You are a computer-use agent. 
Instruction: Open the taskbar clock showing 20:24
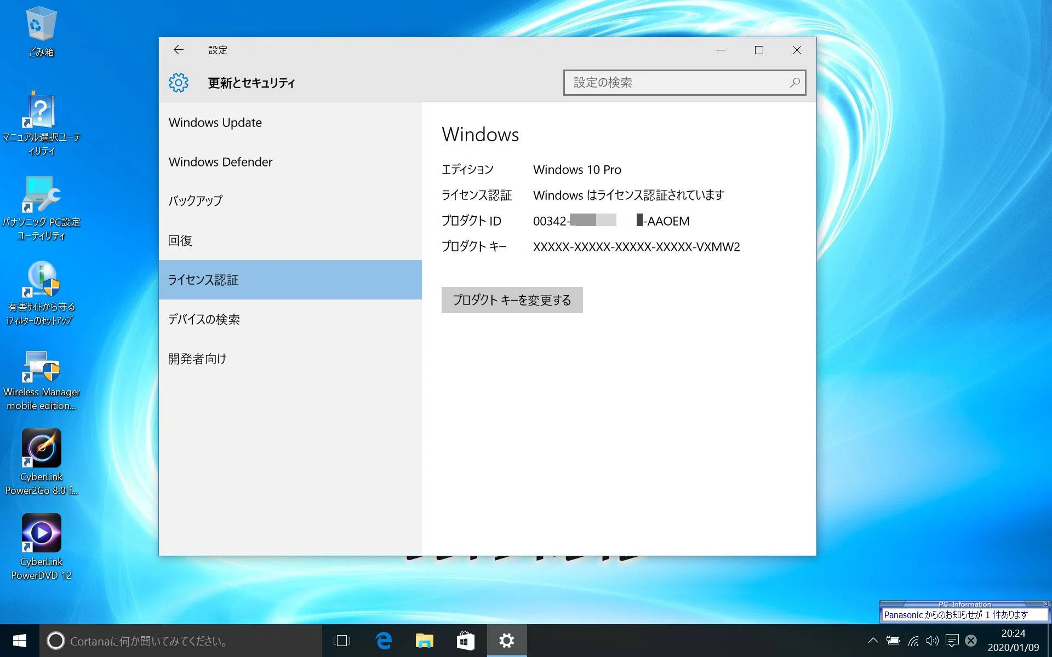point(1013,641)
